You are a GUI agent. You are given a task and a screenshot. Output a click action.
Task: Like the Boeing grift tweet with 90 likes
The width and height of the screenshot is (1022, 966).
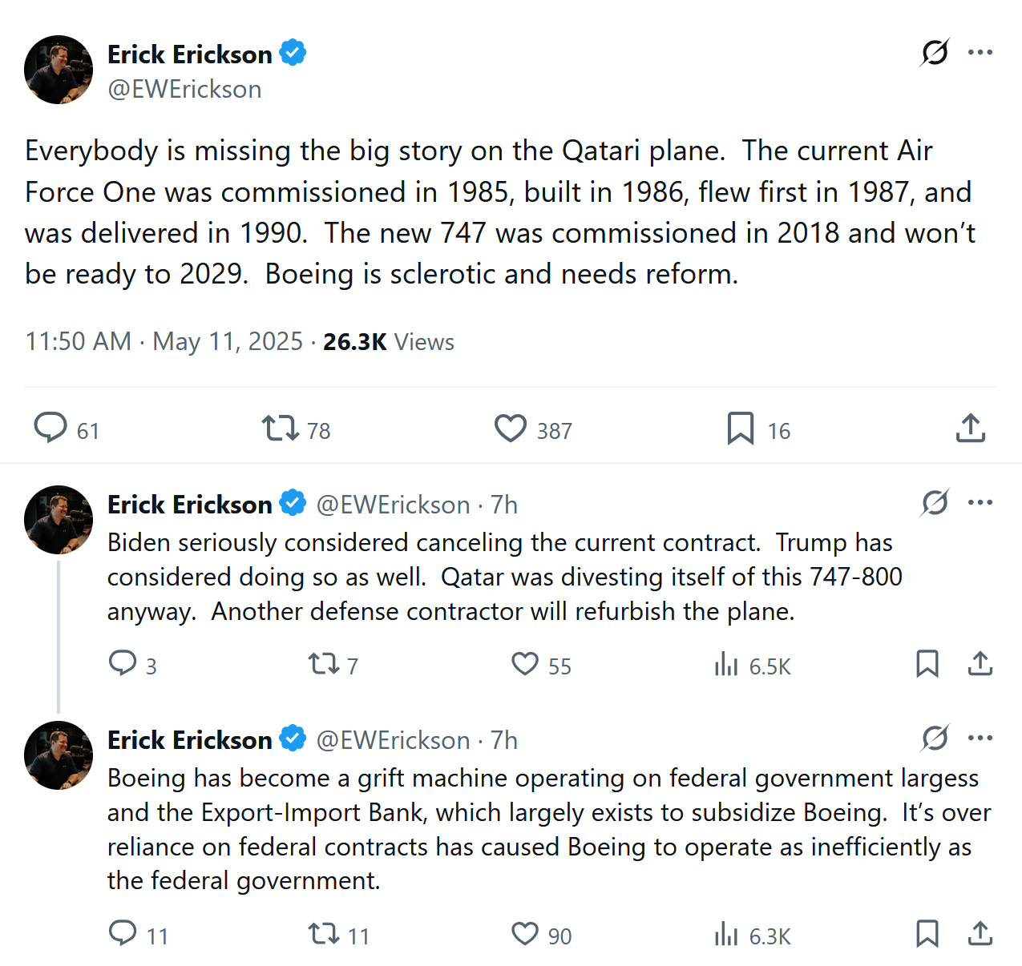coord(525,934)
